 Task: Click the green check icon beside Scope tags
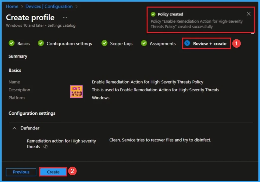(x=104, y=43)
